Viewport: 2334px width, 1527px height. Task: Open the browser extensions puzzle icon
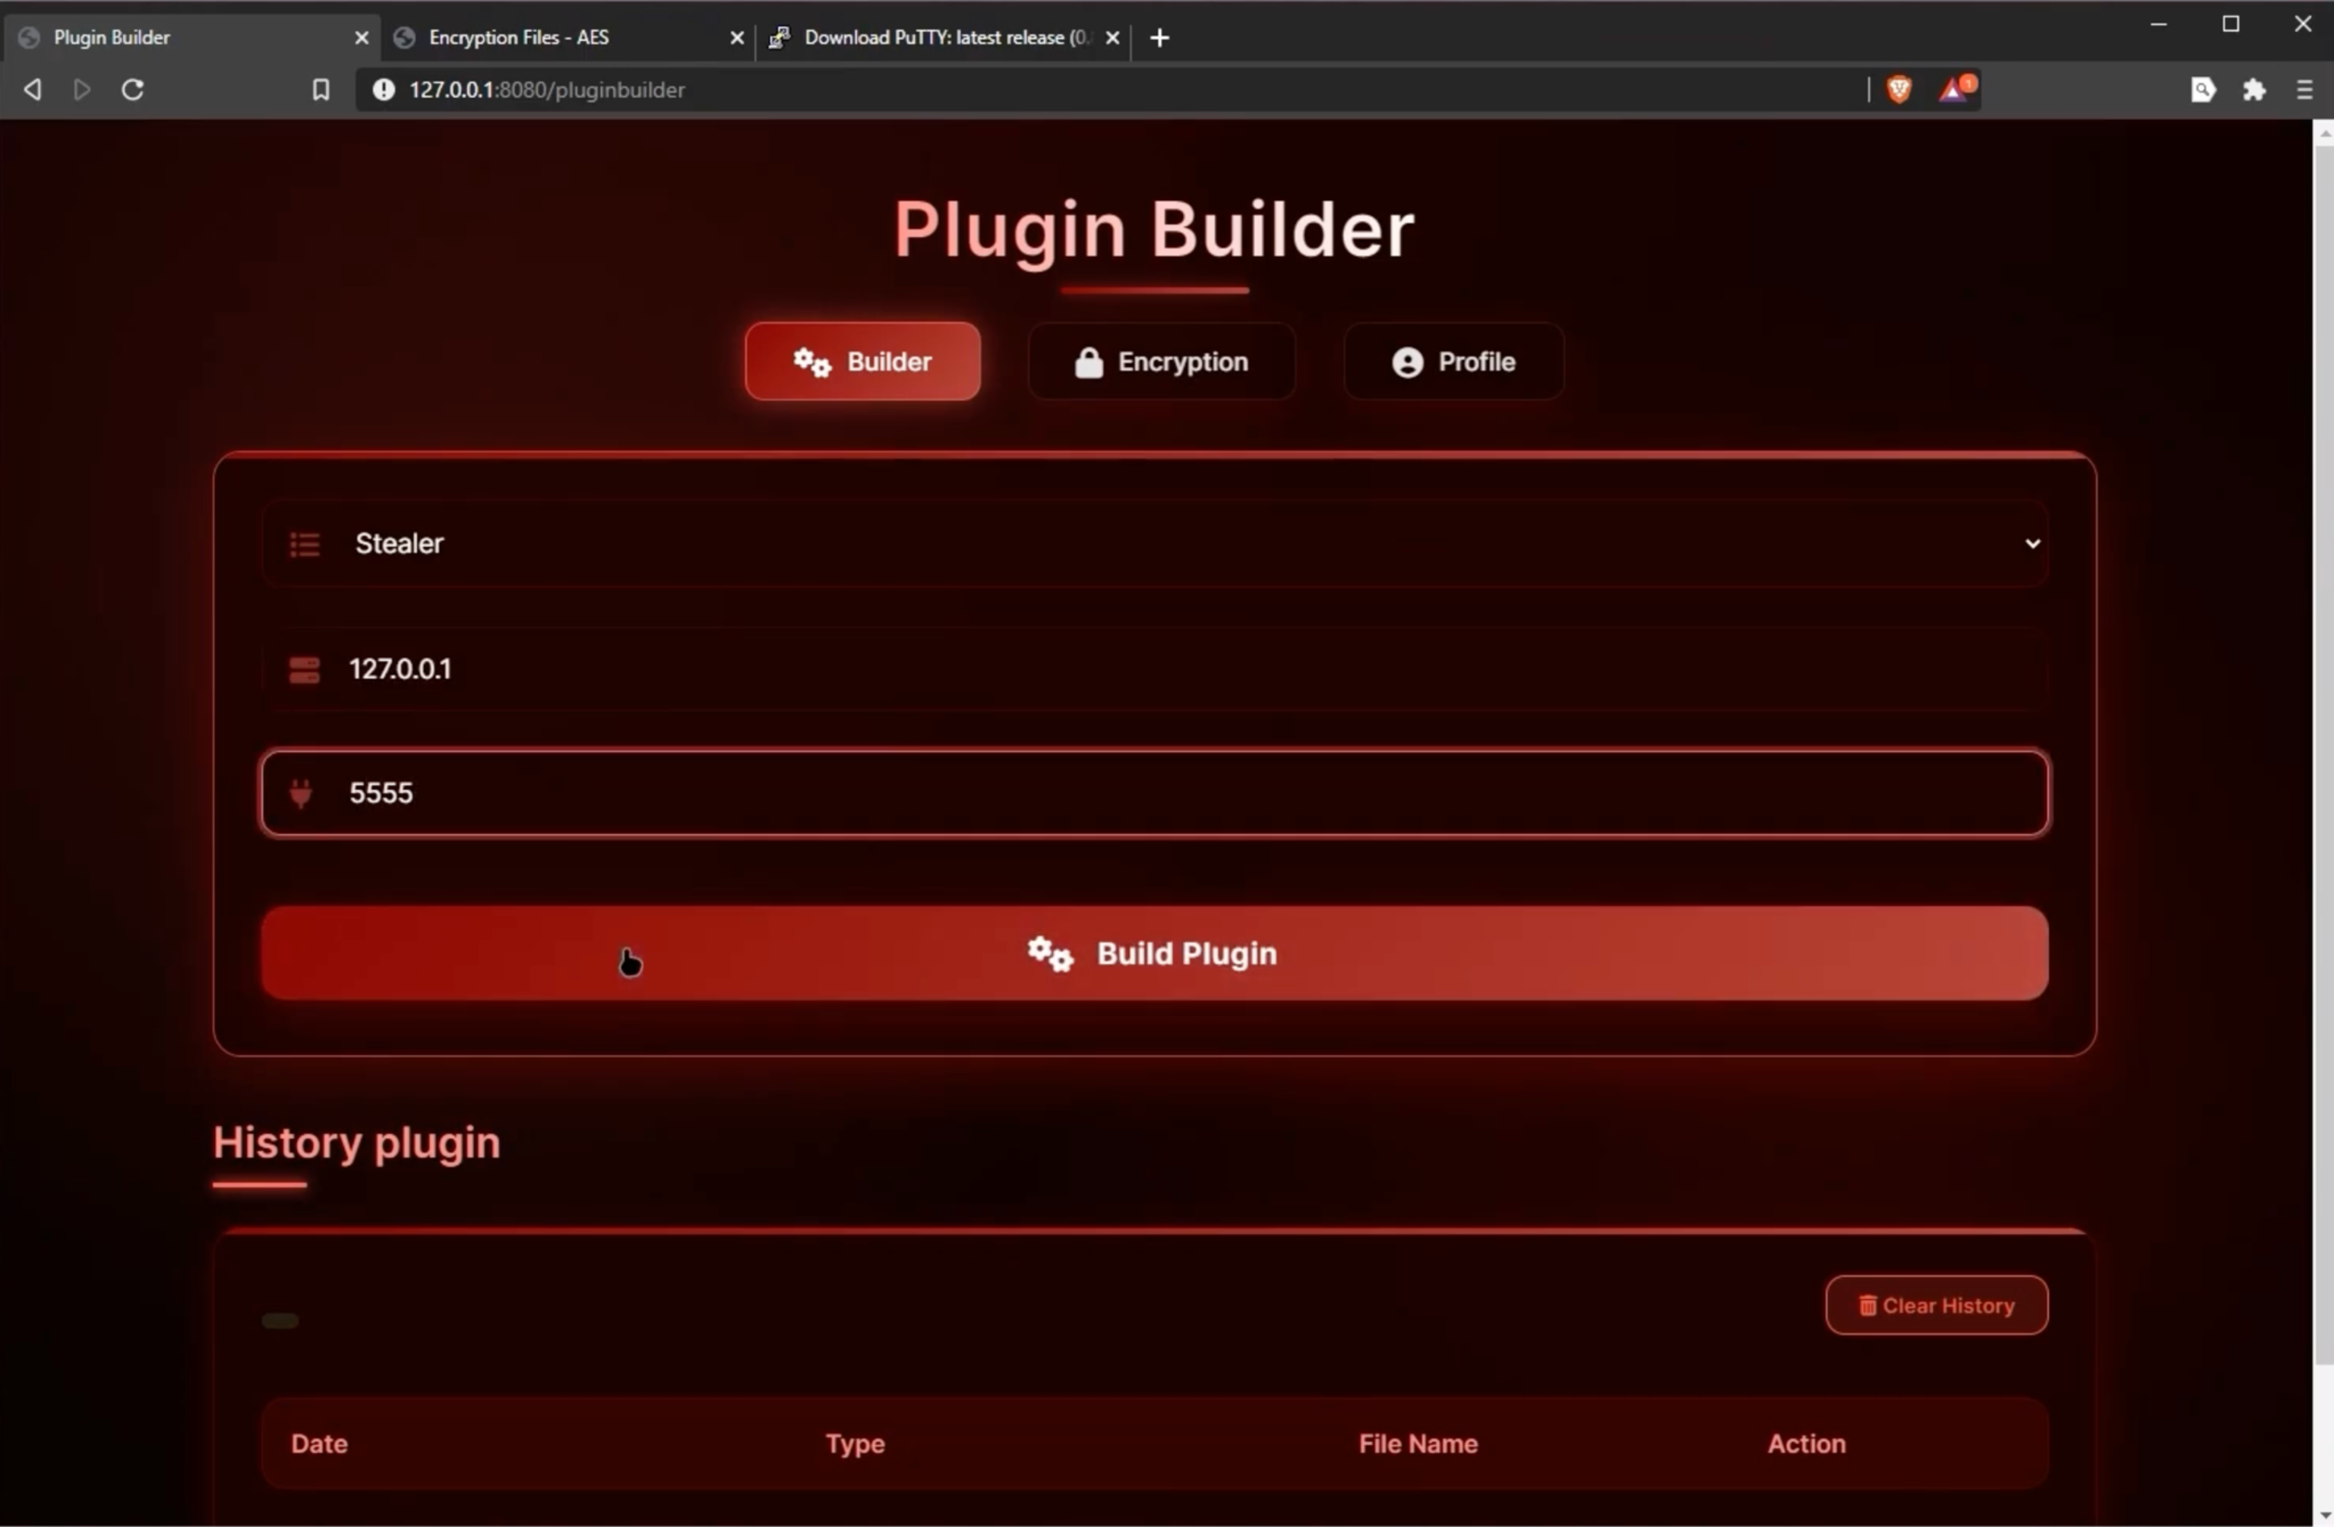click(x=2253, y=90)
